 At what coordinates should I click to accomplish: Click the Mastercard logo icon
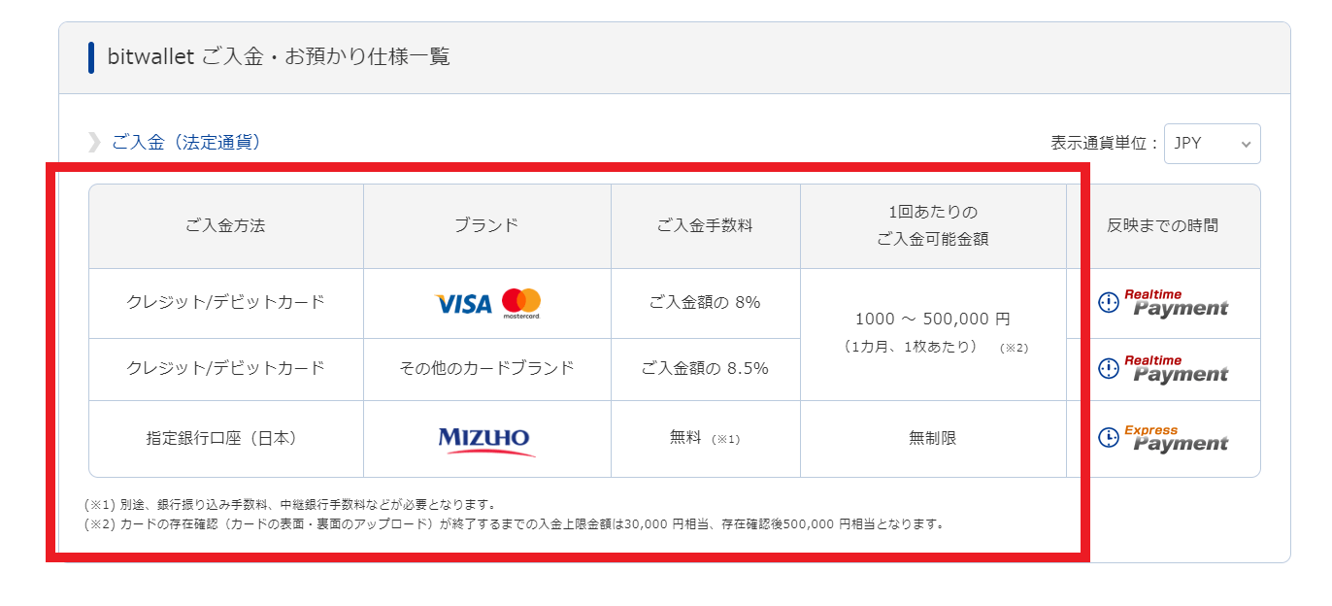[521, 303]
